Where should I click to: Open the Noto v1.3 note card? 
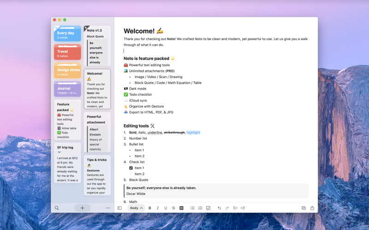pyautogui.click(x=97, y=46)
